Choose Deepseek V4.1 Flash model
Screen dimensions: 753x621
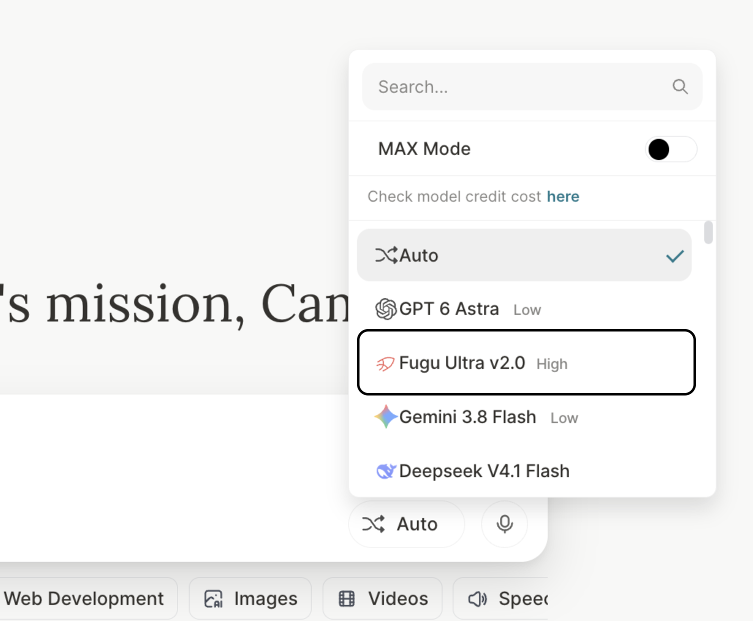(x=524, y=471)
